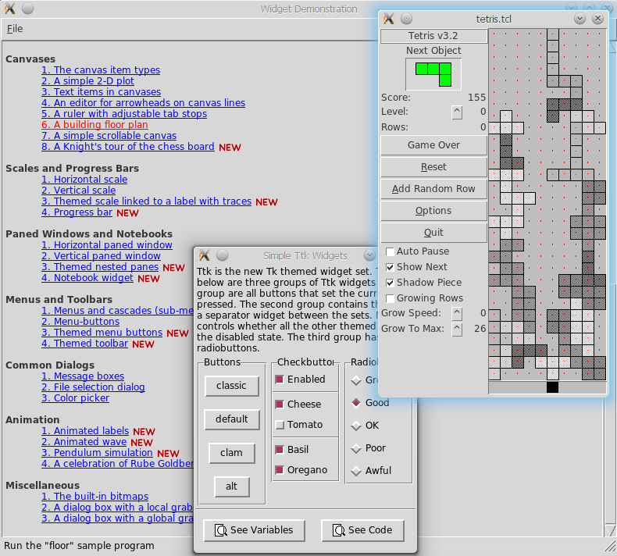The height and width of the screenshot is (556, 617).
Task: Open the Color picker demo
Action: pyautogui.click(x=76, y=398)
